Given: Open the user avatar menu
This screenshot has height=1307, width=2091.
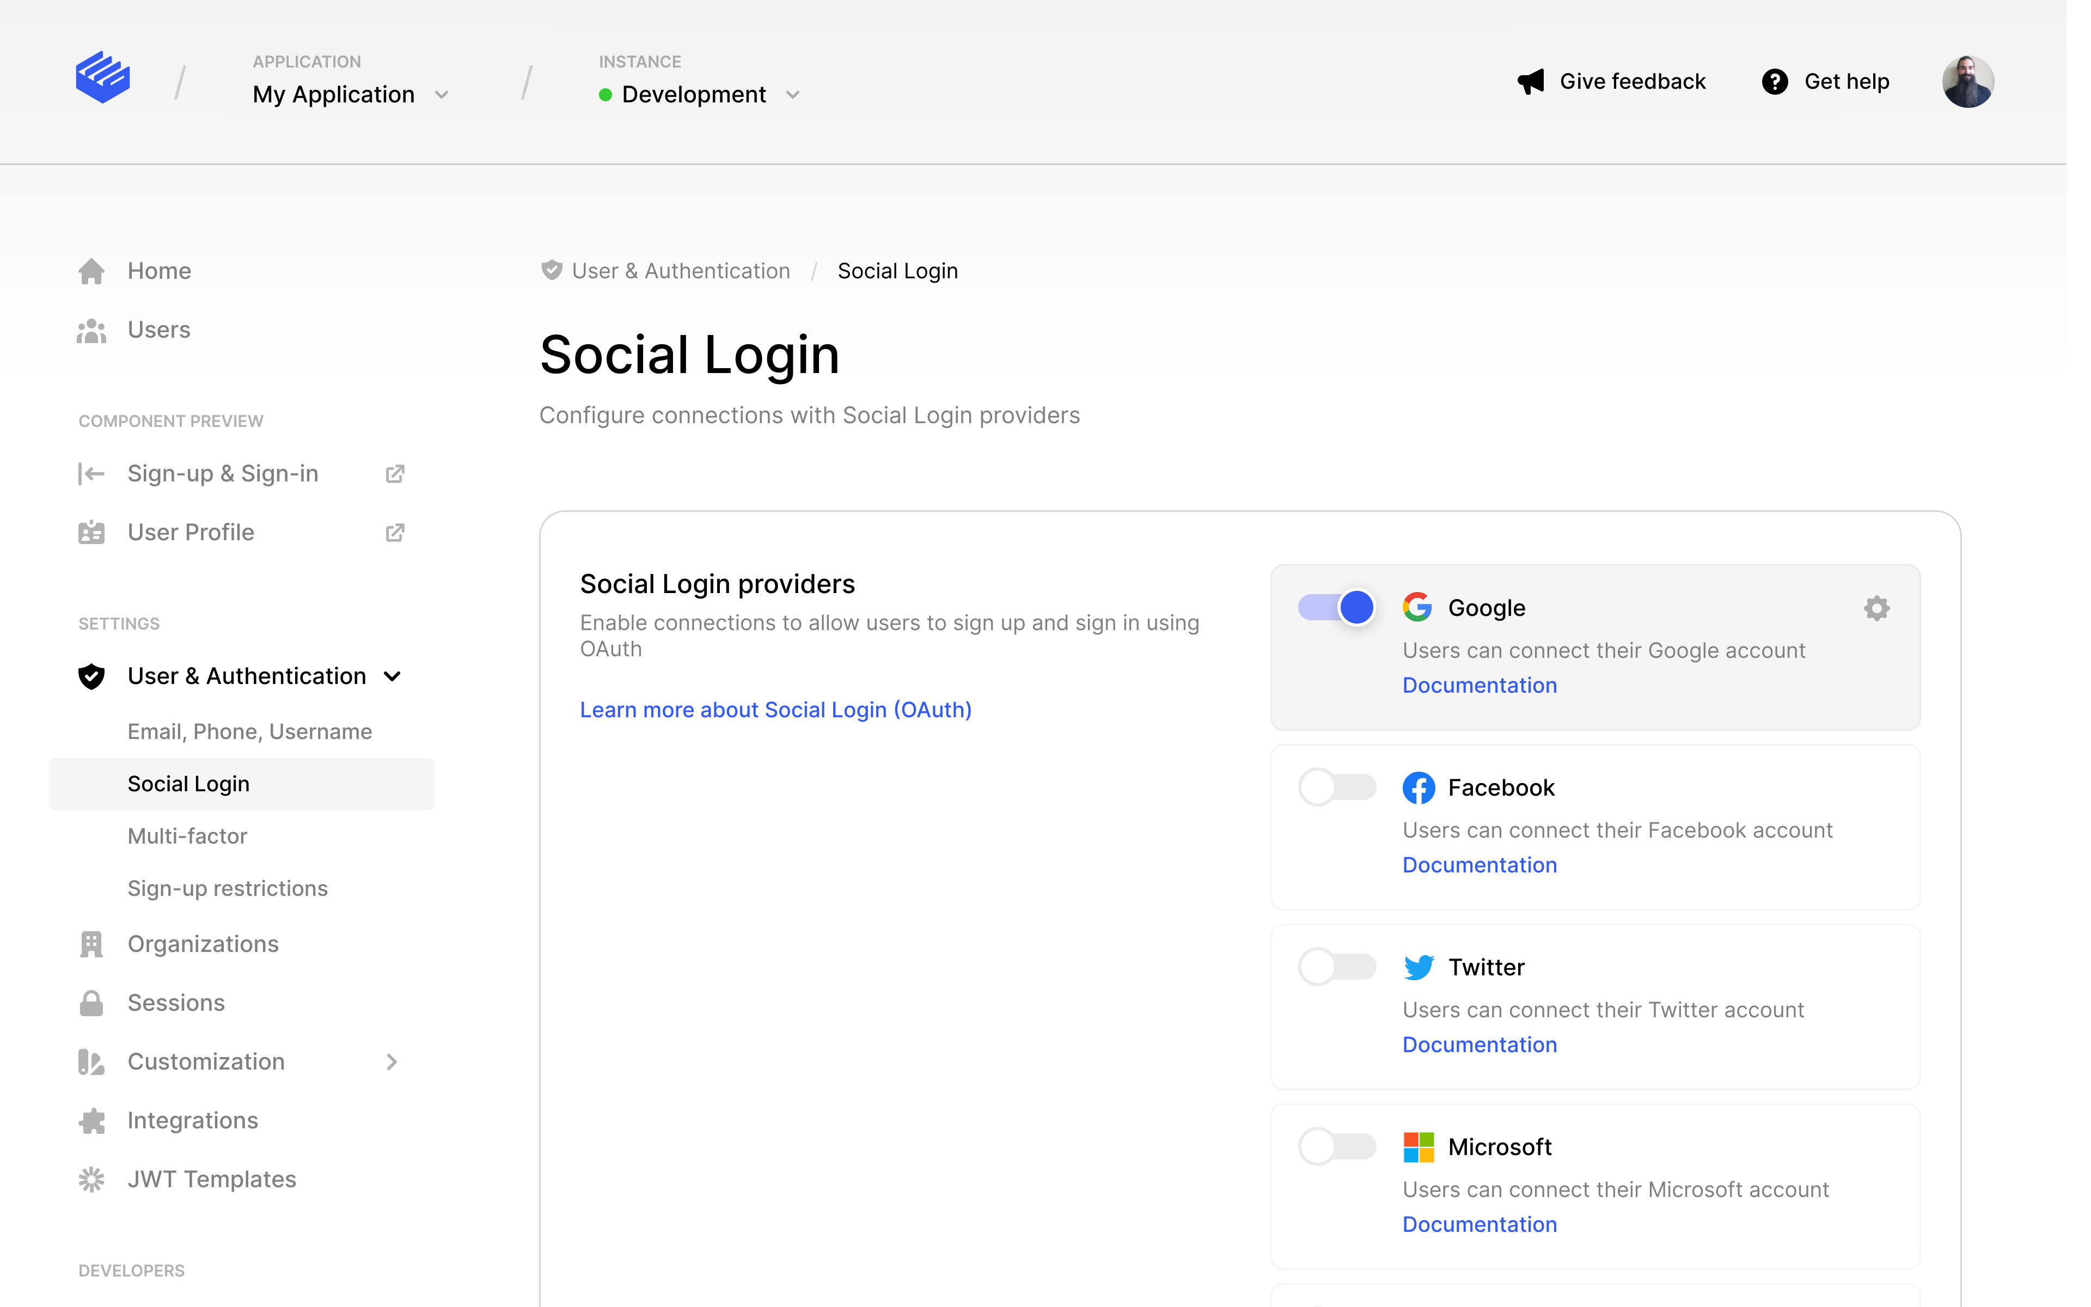Looking at the screenshot, I should [1967, 82].
